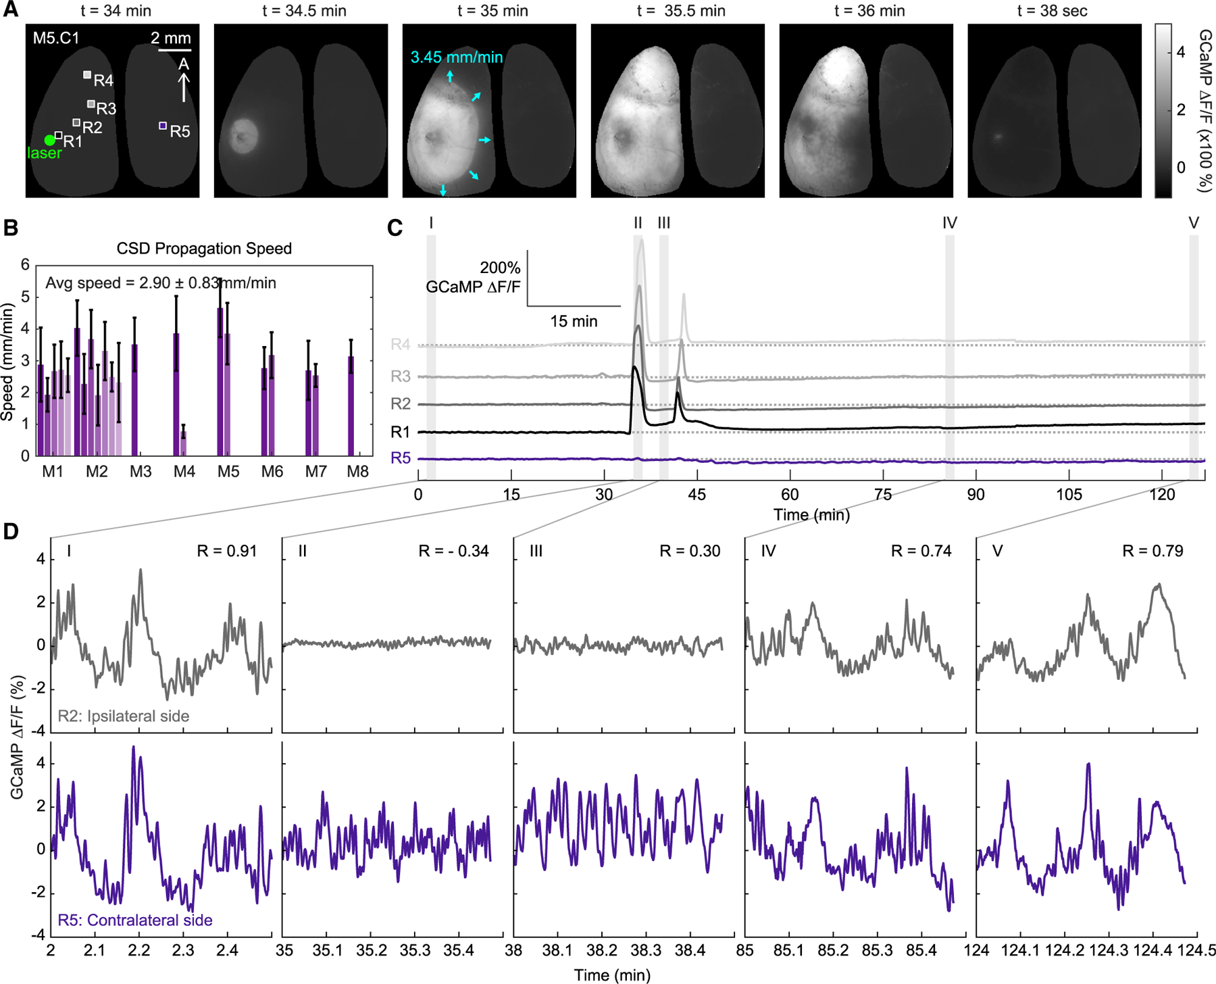The image size is (1216, 984).
Task: Click the R1 peak at 35 min in panel C
Action: [x=634, y=368]
